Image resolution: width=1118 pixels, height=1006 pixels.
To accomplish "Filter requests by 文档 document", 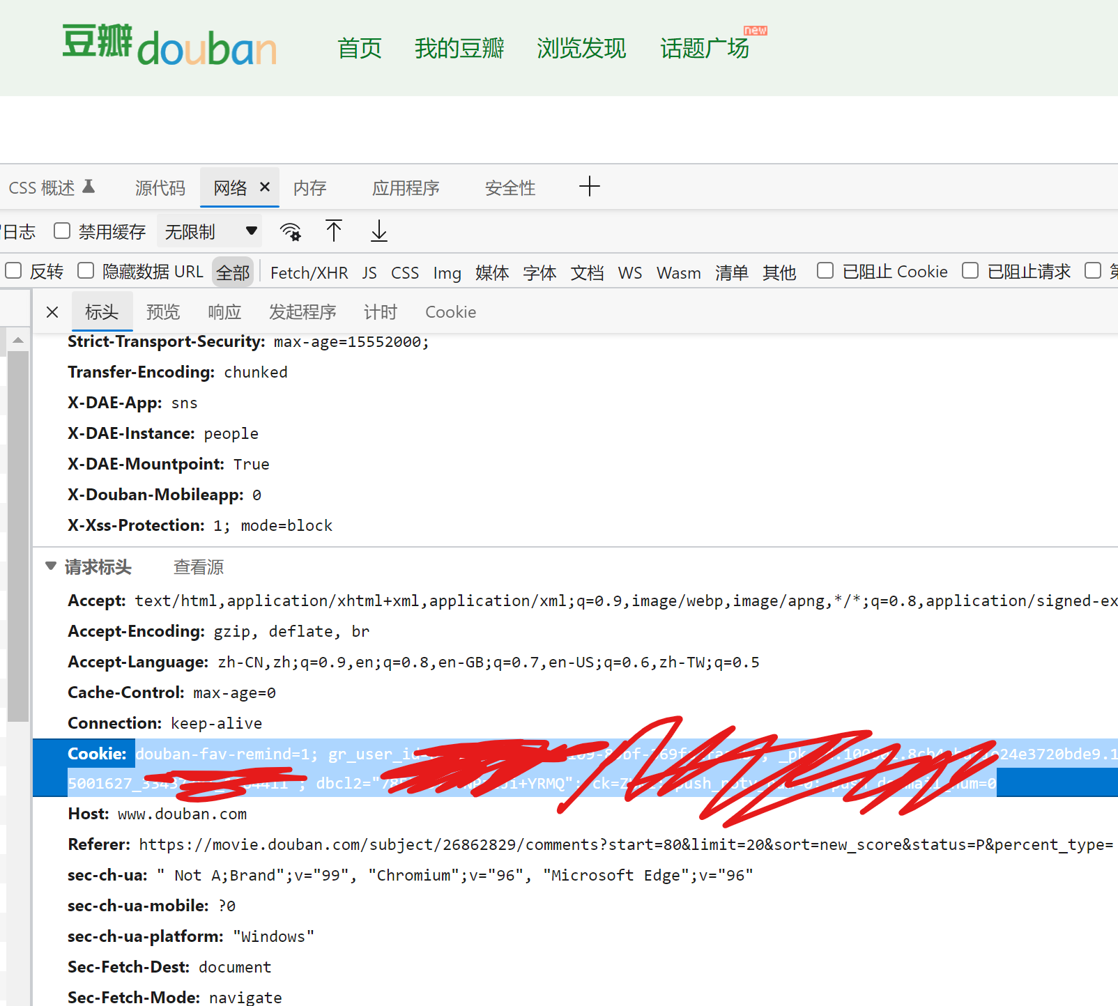I will tap(588, 272).
